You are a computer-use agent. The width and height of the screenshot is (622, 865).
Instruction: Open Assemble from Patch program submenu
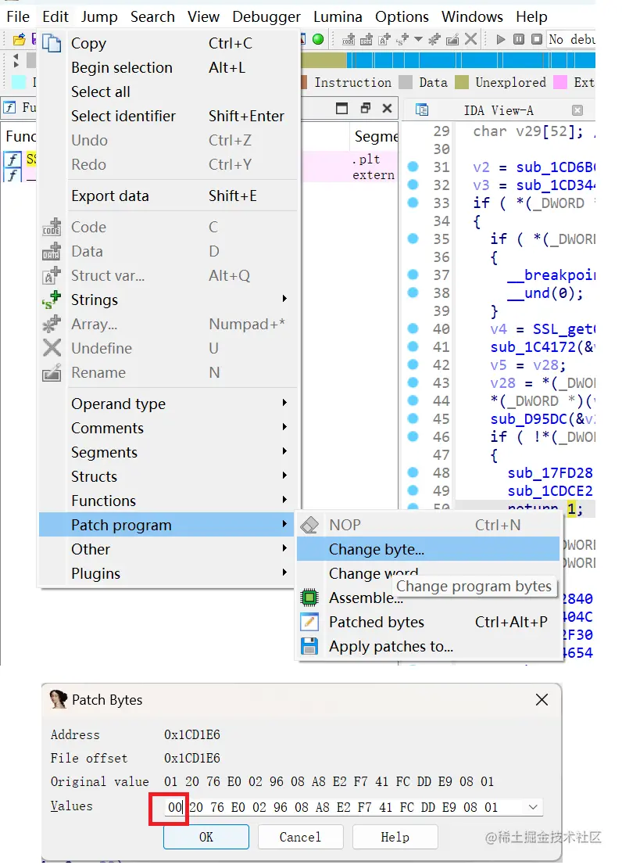[x=428, y=598]
